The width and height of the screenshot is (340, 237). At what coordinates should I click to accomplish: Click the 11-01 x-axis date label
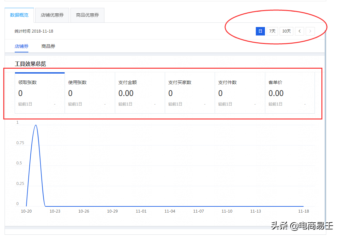pyautogui.click(x=141, y=211)
